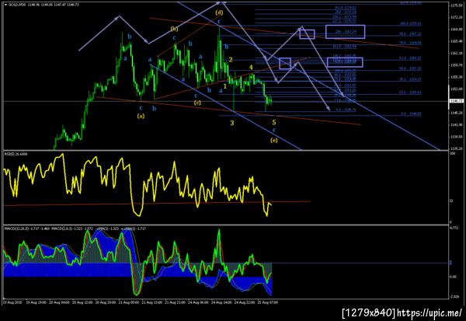Click the 21 Aug 13:00 time label
The height and width of the screenshot is (321, 466).
pos(152,302)
